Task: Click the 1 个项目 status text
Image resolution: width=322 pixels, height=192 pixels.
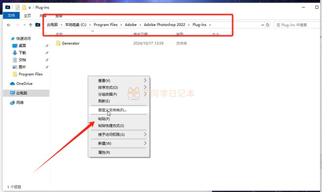Action: pyautogui.click(x=14, y=187)
